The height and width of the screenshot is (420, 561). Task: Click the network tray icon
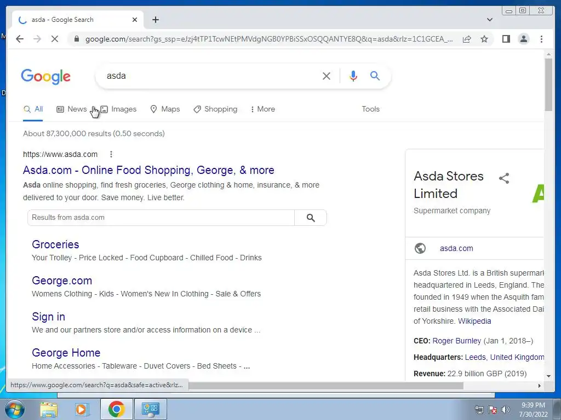pyautogui.click(x=479, y=410)
